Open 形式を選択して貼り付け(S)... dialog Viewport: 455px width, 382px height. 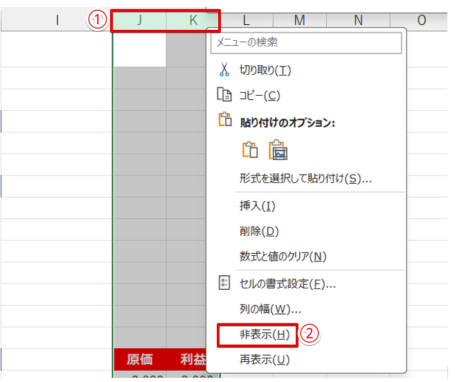click(x=307, y=178)
